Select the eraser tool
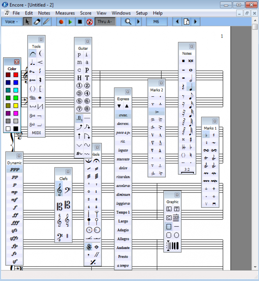 point(37,22)
